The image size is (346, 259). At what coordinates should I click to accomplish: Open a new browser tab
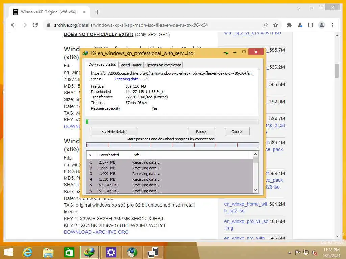pyautogui.click(x=97, y=12)
